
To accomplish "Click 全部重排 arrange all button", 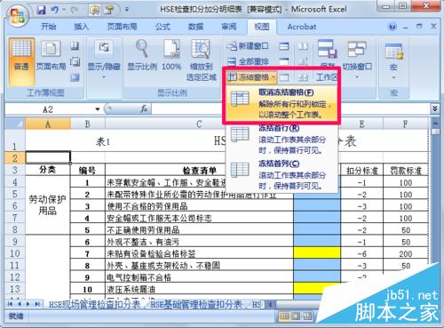I will [248, 61].
